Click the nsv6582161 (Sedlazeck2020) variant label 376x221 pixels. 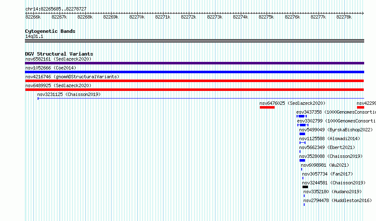coord(58,59)
